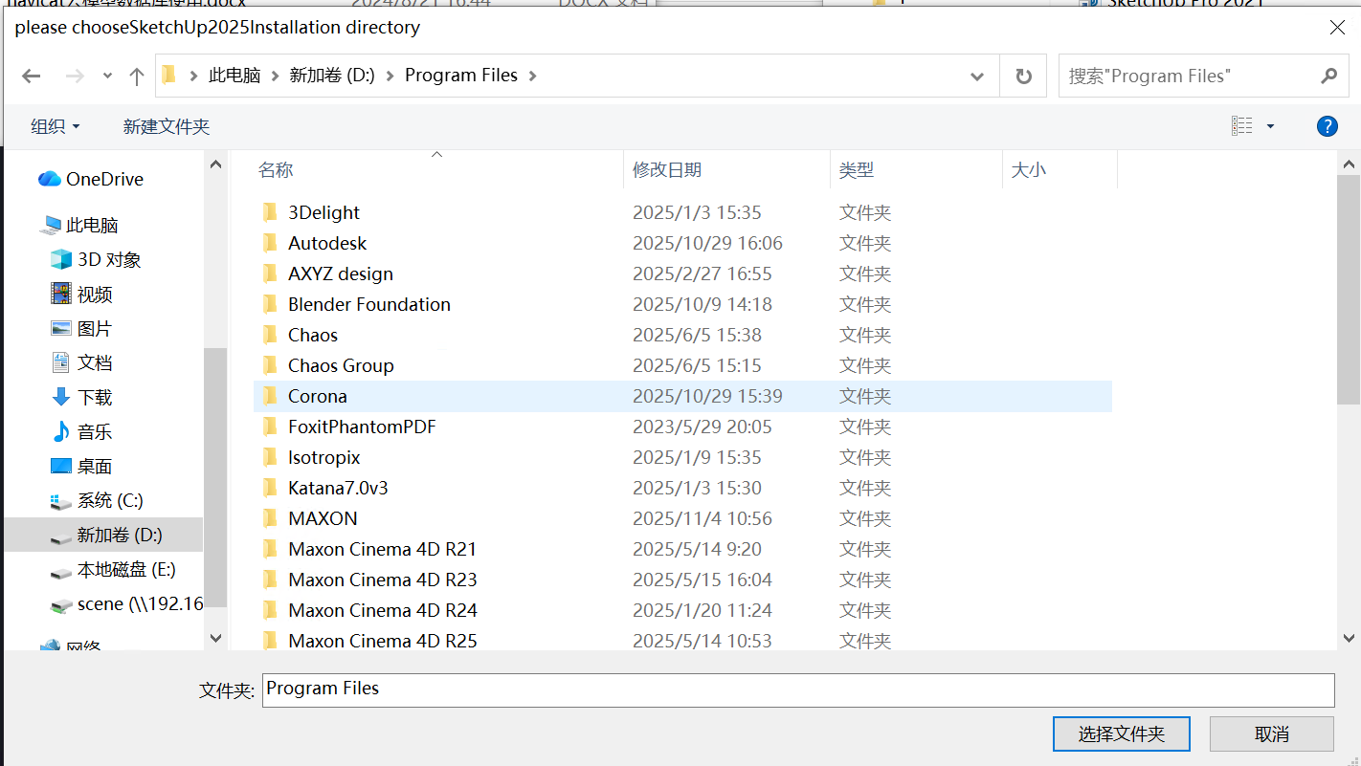
Task: Click the 视频 film icon
Action: 61,294
